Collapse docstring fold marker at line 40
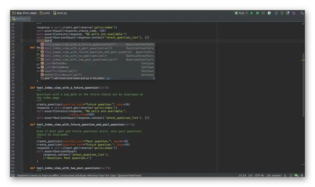Viewport: 315px width, 187px height. (22, 91)
